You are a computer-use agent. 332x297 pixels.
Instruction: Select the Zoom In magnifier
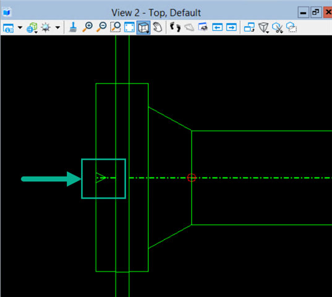(87, 27)
